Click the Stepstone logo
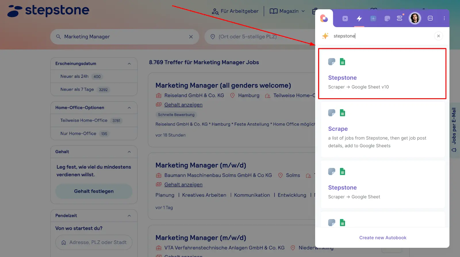The image size is (460, 257). 48,11
